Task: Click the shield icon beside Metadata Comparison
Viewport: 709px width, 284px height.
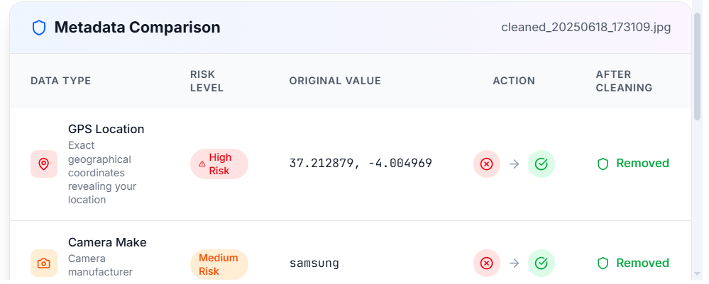Action: pos(39,28)
